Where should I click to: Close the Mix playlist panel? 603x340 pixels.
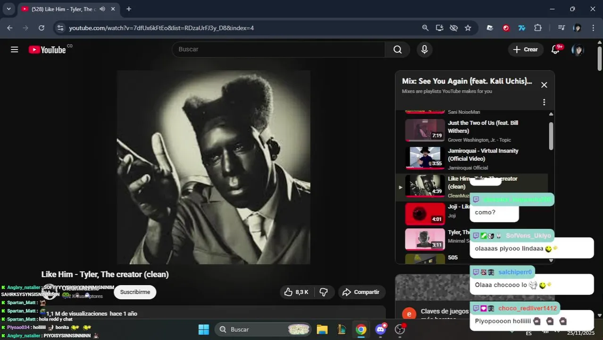click(x=544, y=85)
